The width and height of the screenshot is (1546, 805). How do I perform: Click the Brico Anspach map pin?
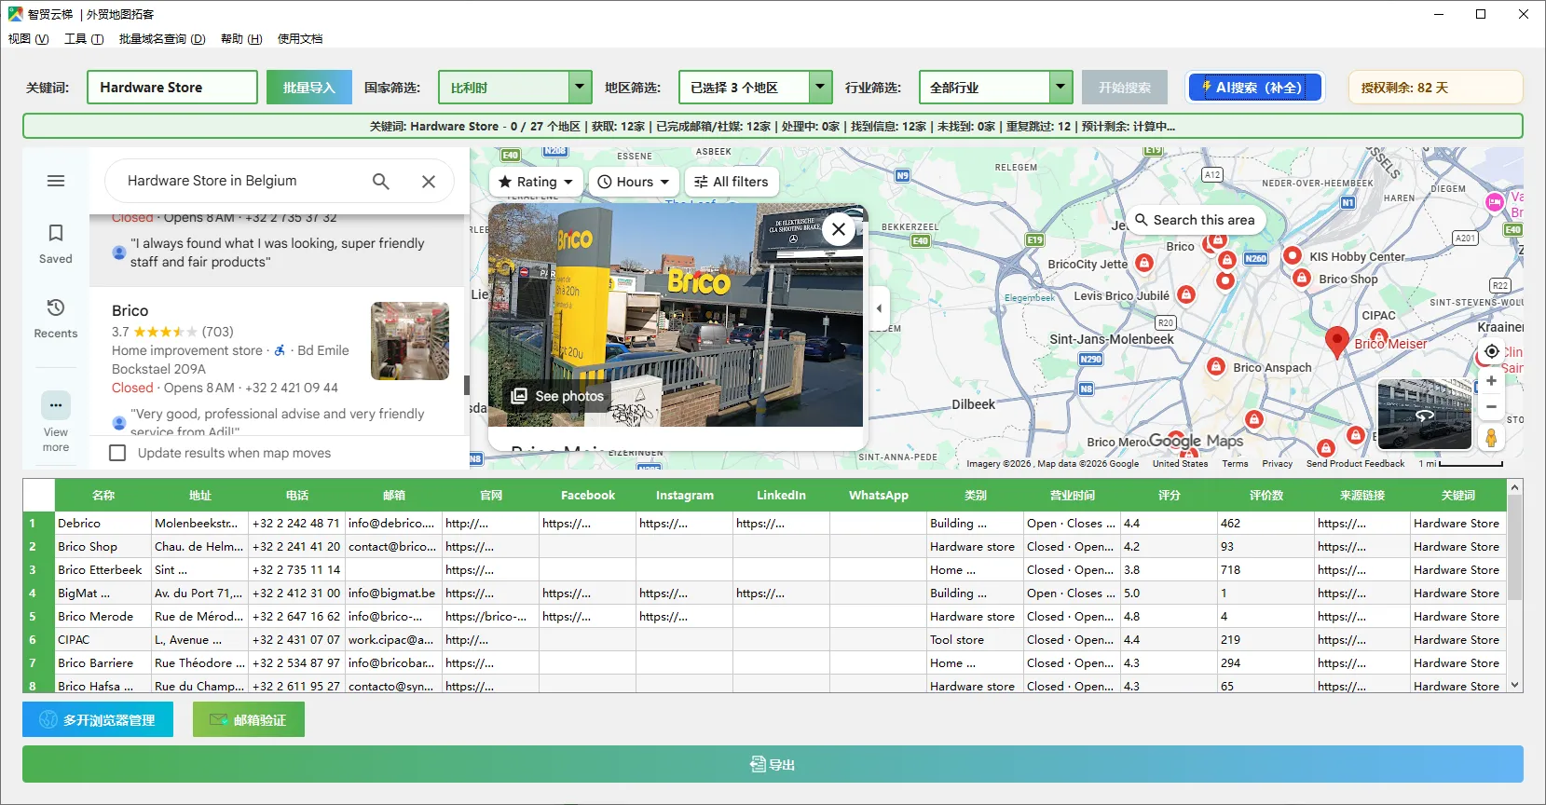coord(1216,366)
